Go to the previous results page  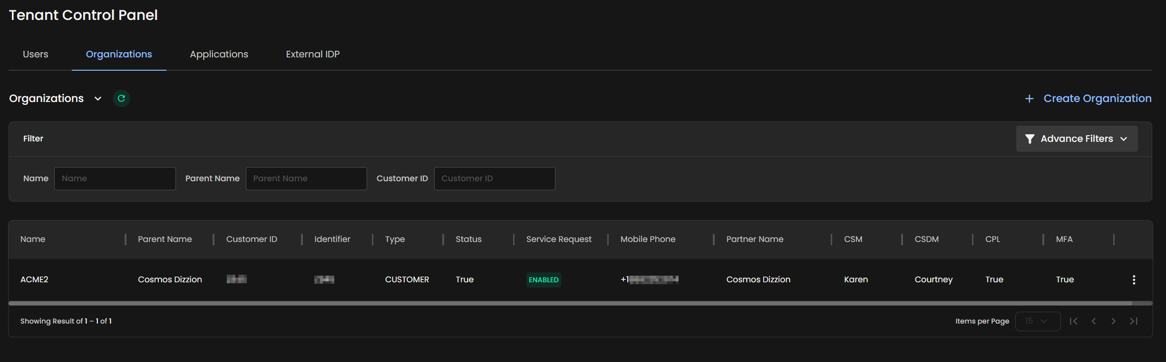(1094, 321)
